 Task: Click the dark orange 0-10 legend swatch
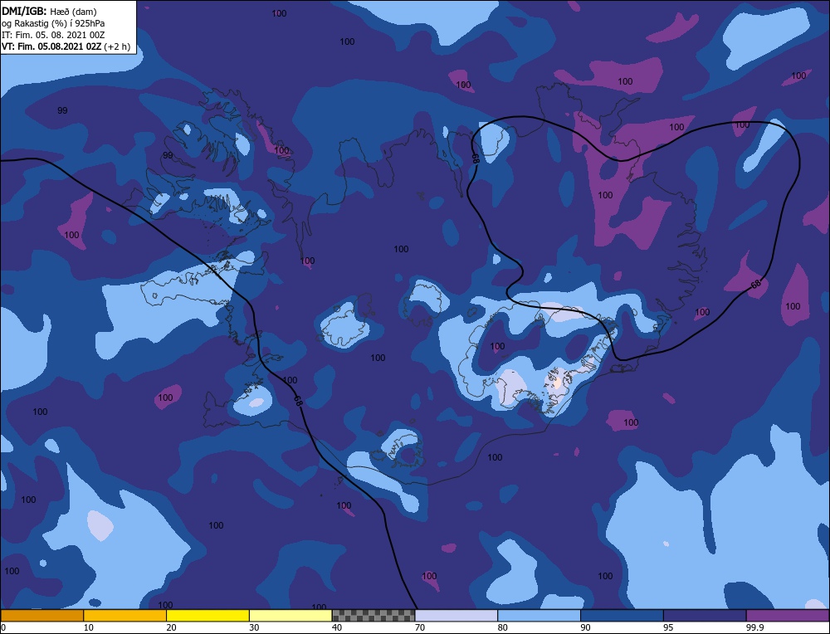41,616
